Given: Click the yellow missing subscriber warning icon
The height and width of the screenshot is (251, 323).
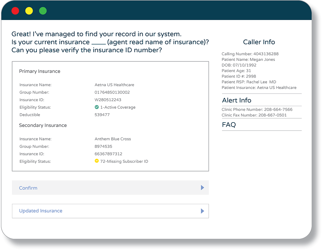Looking at the screenshot, I should 97,161.
